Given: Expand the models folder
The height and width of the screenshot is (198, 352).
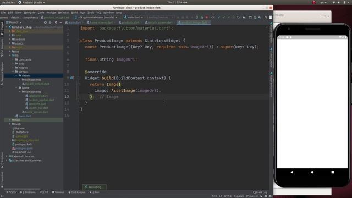Looking at the screenshot, I should 13,68.
